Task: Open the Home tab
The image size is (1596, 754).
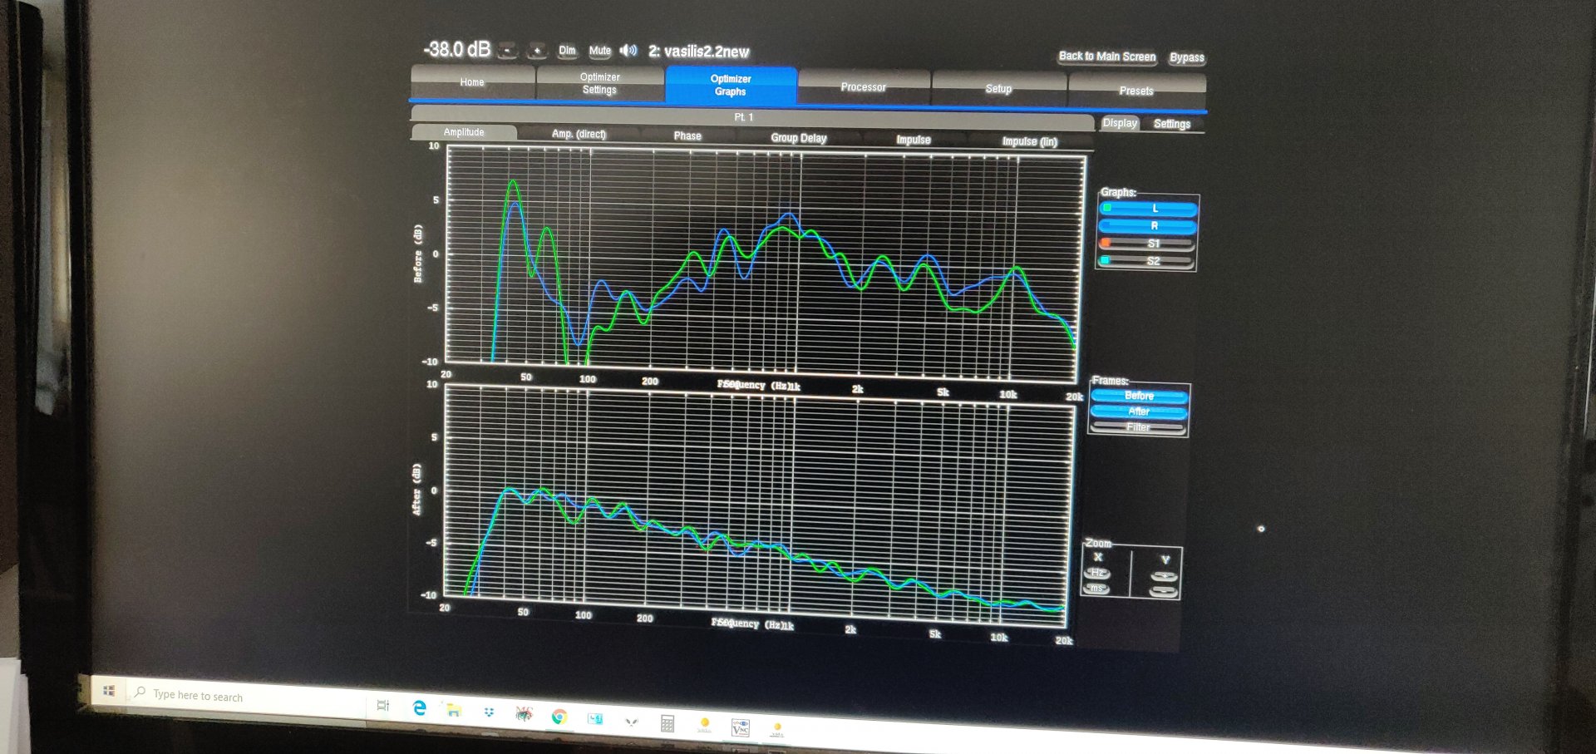Action: (x=472, y=82)
